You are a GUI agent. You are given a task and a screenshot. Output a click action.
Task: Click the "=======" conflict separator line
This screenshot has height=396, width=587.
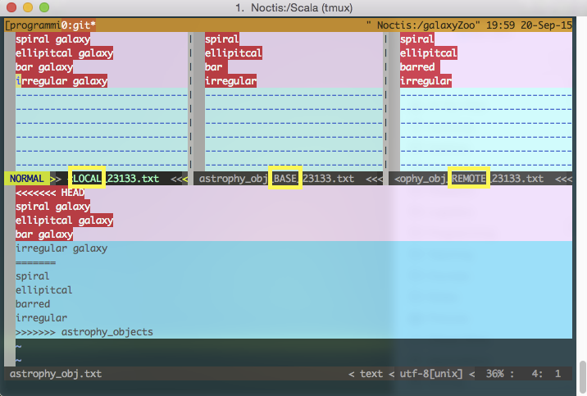[35, 262]
